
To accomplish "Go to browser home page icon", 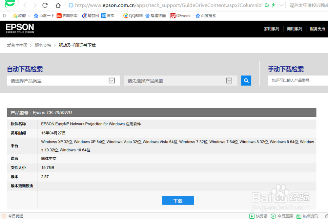I will 58,5.
